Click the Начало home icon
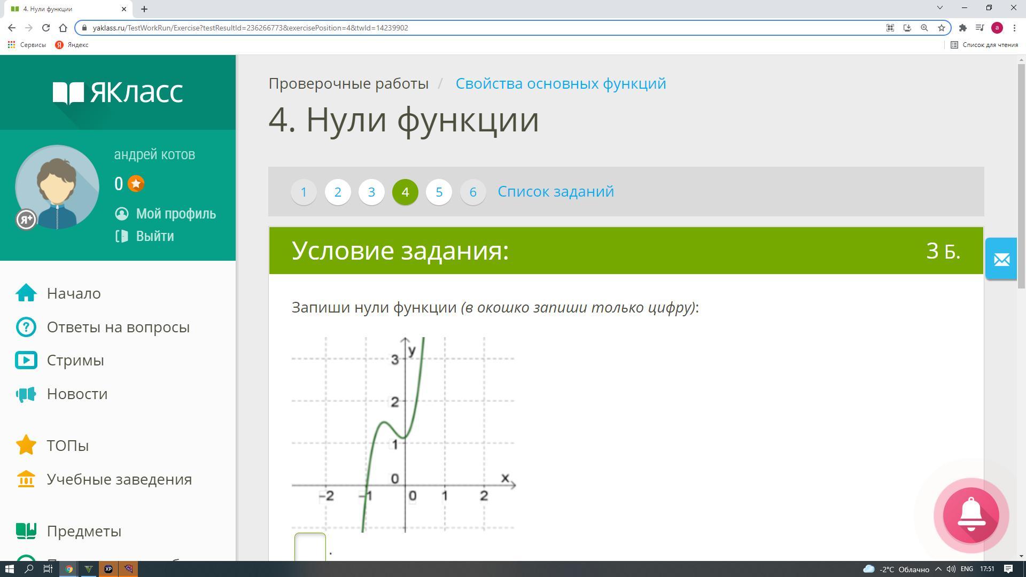Viewport: 1026px width, 577px height. click(26, 293)
